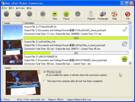Click the 26% progress bar

[x=76, y=53]
